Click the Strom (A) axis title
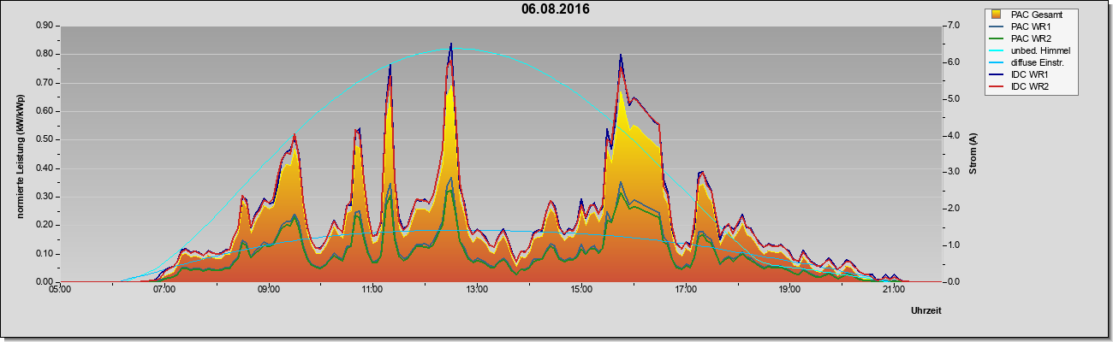The width and height of the screenshot is (1113, 342). (x=973, y=154)
